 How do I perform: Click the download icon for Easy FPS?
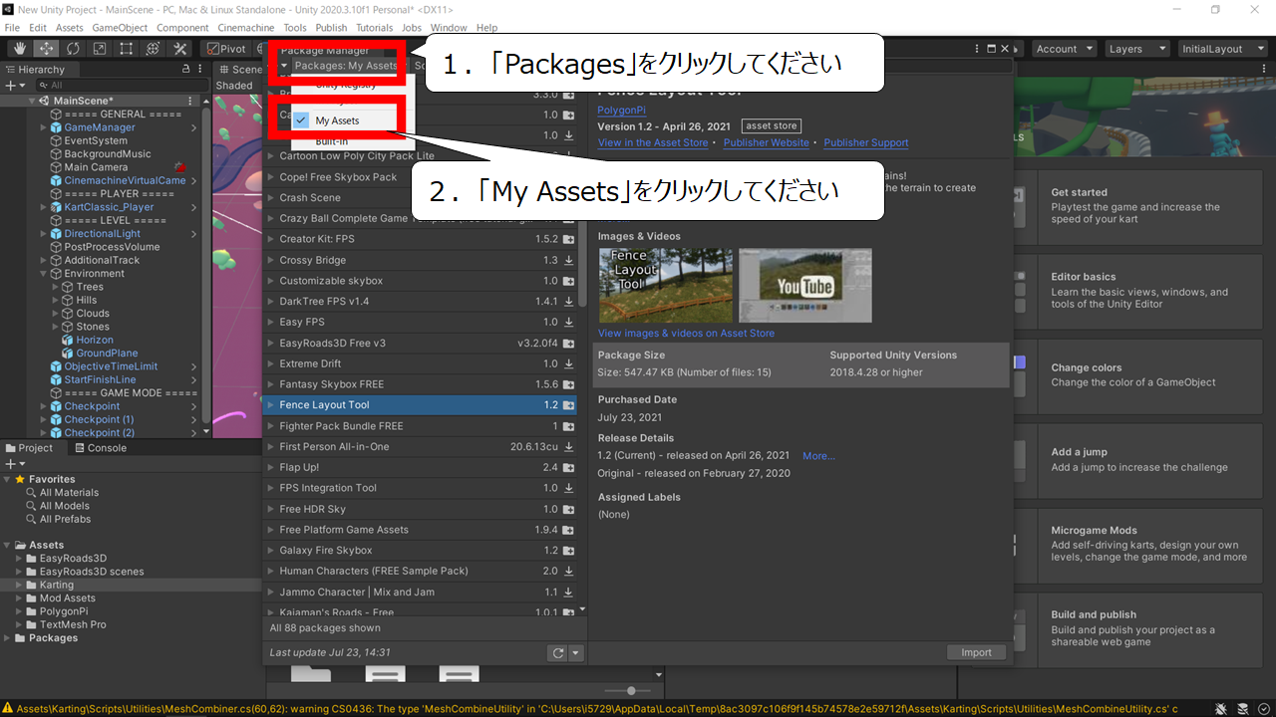[x=568, y=323]
